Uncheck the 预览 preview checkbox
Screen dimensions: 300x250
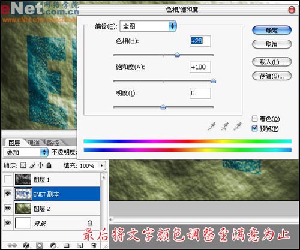[254, 128]
